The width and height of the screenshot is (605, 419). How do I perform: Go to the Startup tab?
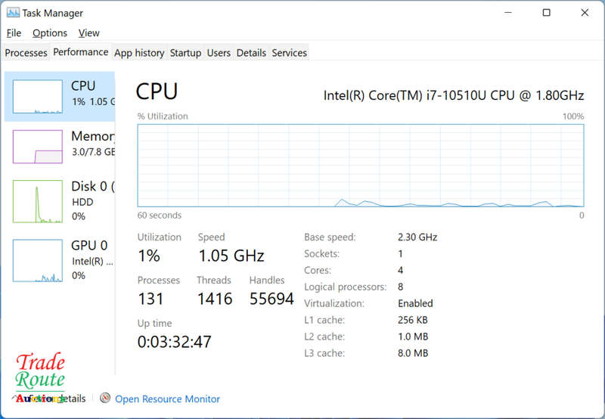[185, 52]
